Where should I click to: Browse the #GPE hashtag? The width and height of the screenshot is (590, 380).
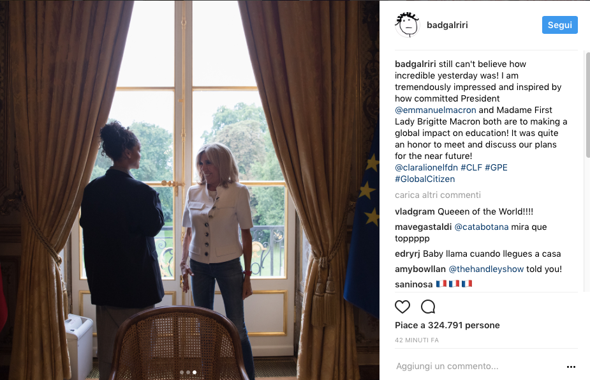(496, 167)
